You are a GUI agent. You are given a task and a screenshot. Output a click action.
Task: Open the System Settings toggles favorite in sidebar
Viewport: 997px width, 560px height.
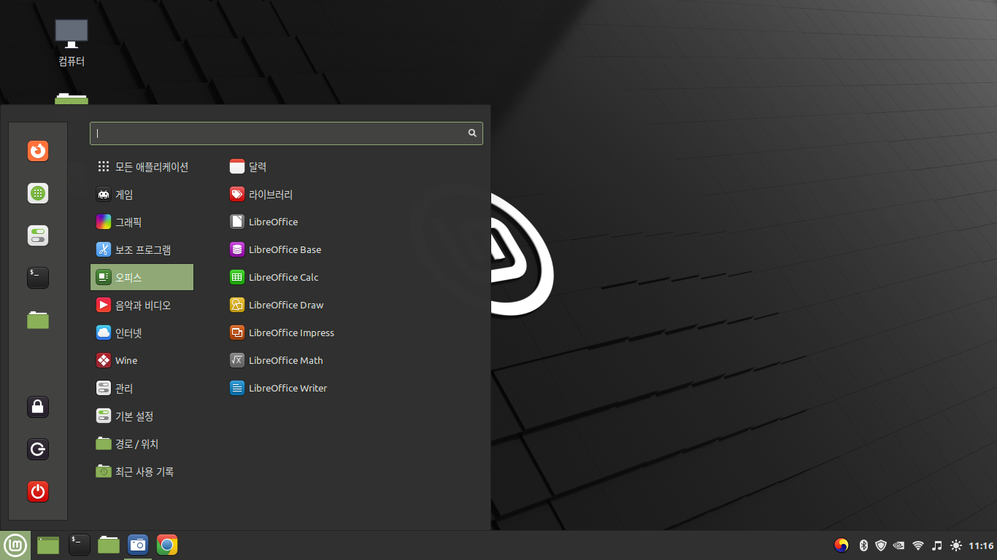[x=38, y=236]
